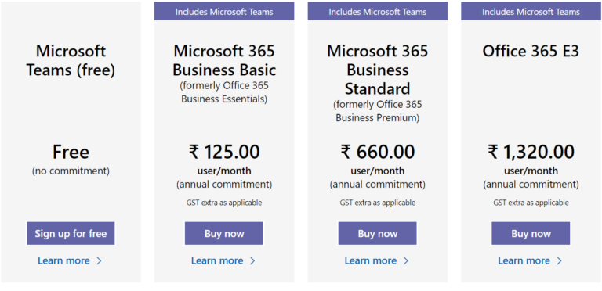
Task: Buy the Office 365 E3 plan
Action: click(531, 233)
